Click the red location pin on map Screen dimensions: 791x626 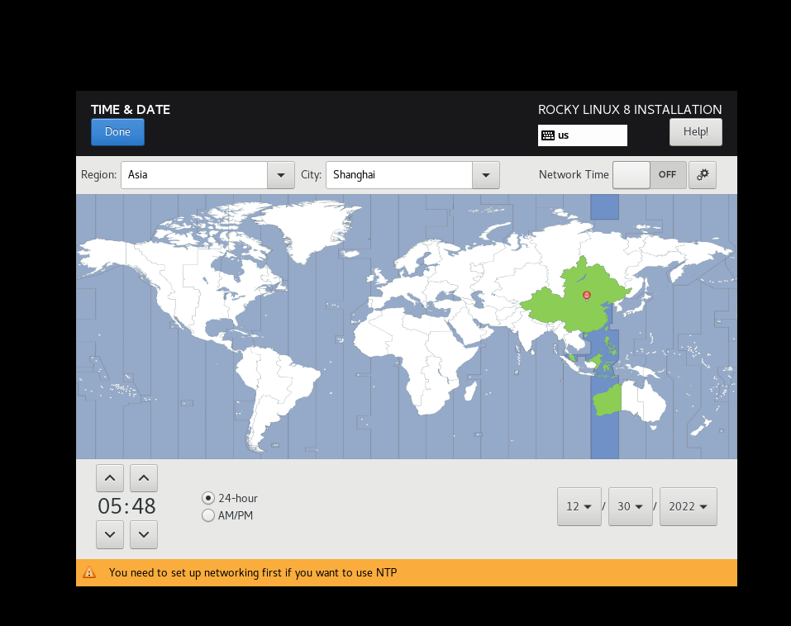point(586,296)
